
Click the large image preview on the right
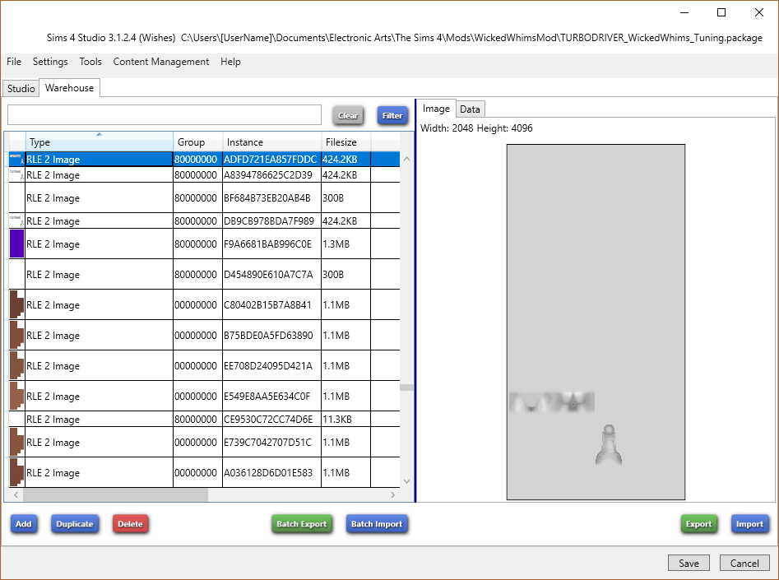pyautogui.click(x=596, y=322)
